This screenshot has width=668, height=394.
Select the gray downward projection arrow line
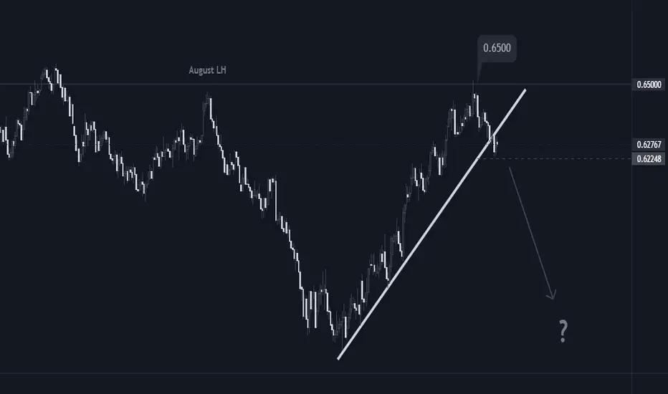532,233
